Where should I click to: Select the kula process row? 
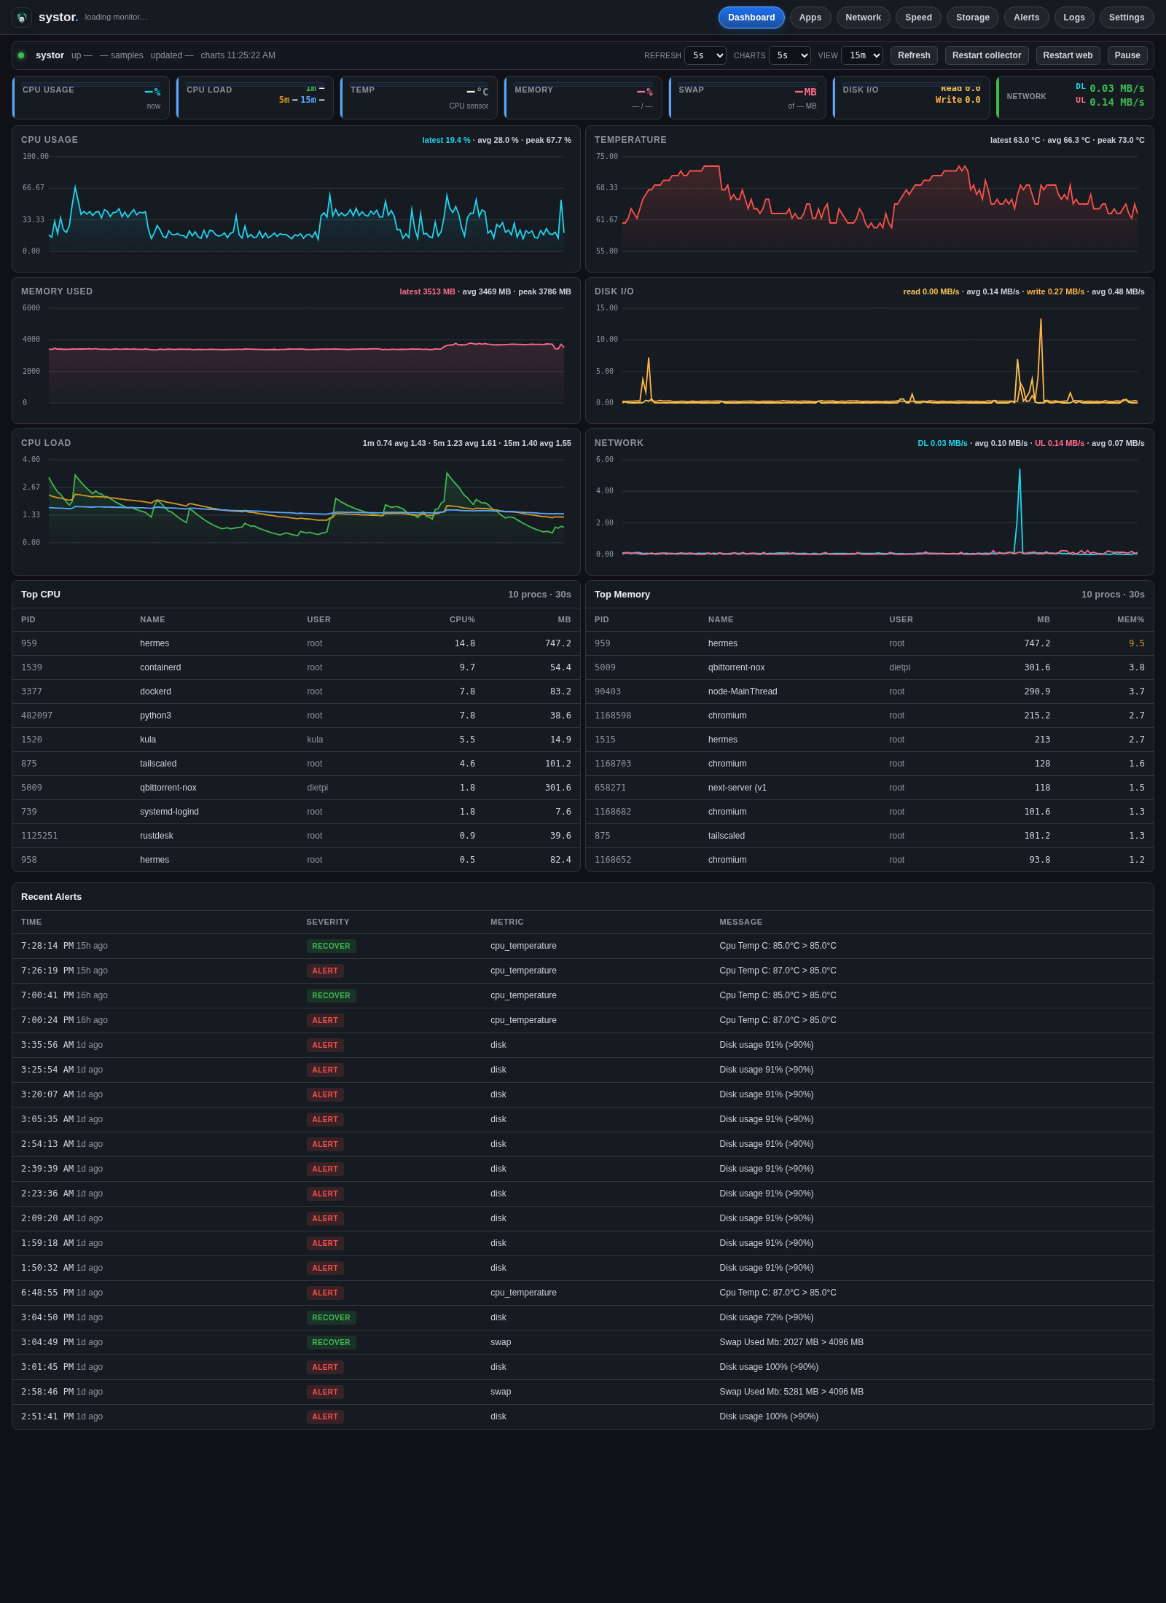pos(296,740)
